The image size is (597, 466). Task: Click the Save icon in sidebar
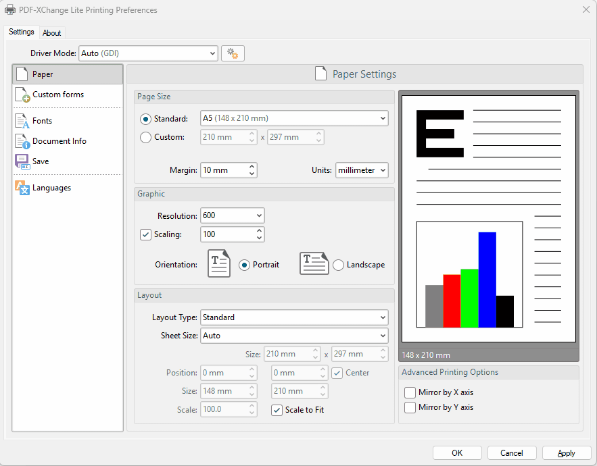click(22, 161)
